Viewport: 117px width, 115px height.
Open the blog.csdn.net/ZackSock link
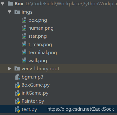81,109
